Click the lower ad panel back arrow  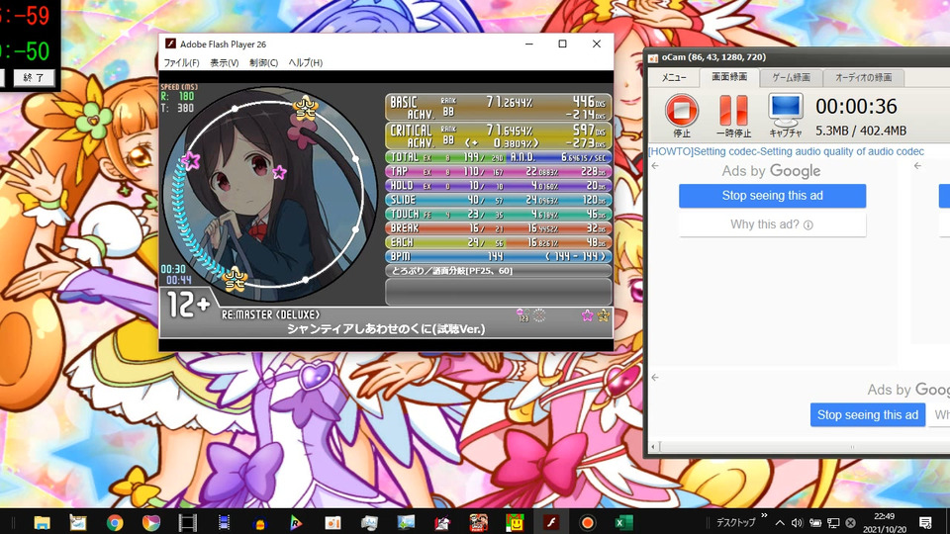(x=655, y=377)
